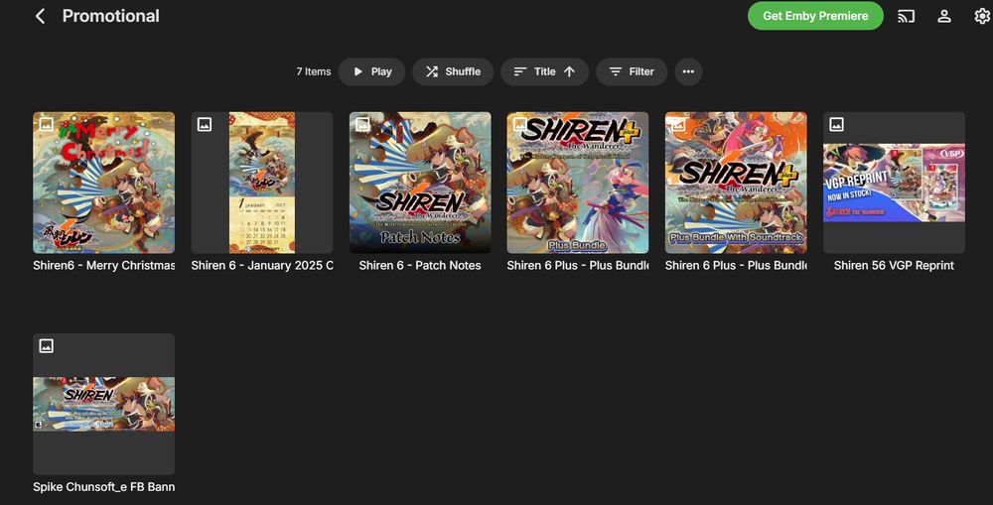The image size is (993, 505).
Task: Click the 'Shiren 56 VGP Reprint' title
Action: point(894,266)
